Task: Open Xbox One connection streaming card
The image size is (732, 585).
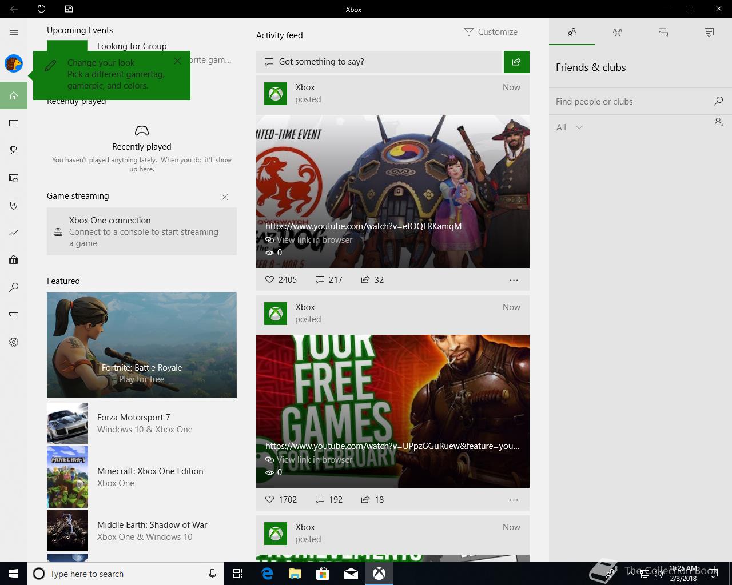Action: [142, 231]
